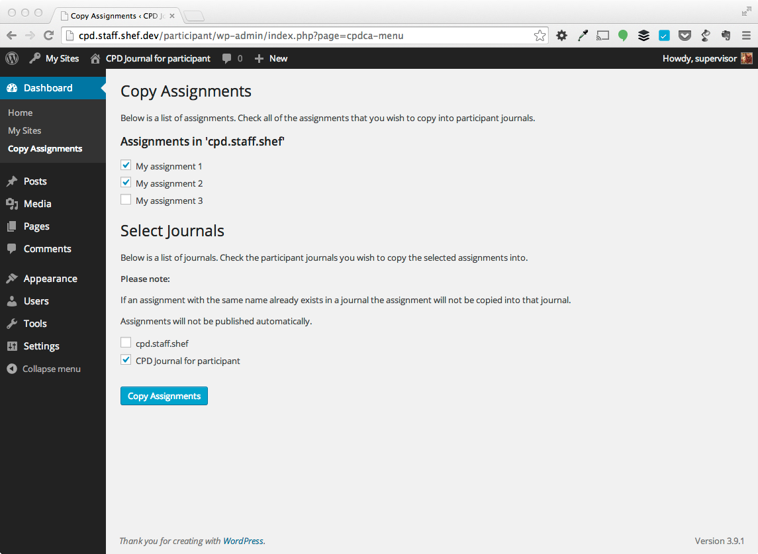The image size is (758, 554).
Task: Click the My Sites key icon
Action: click(x=35, y=58)
